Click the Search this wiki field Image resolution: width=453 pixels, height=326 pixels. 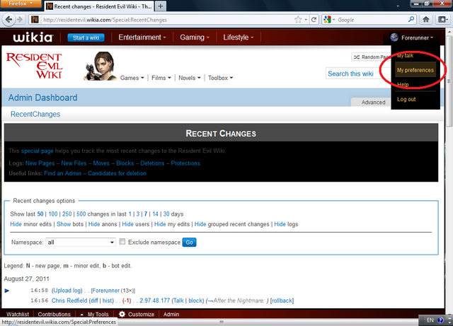tap(358, 74)
